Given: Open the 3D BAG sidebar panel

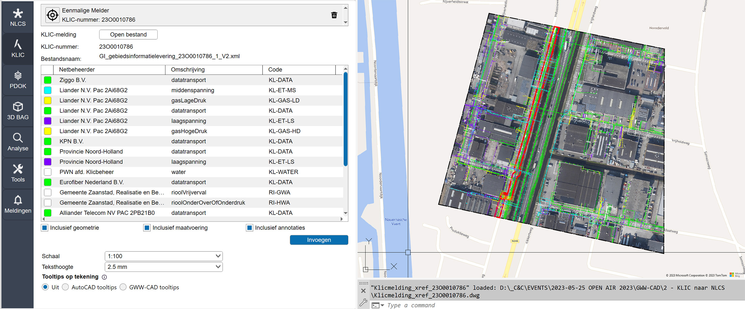Looking at the screenshot, I should click(18, 111).
